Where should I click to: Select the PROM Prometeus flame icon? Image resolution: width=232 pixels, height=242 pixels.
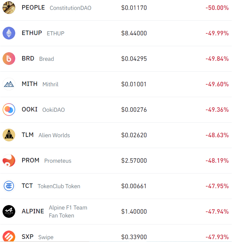9,160
